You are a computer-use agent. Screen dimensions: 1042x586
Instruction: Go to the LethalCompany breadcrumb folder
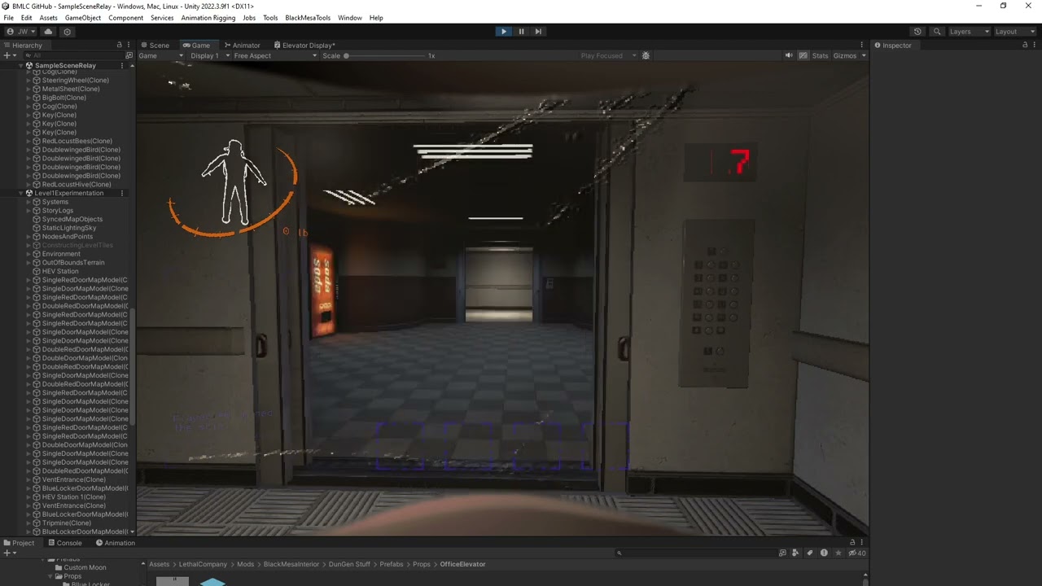(x=203, y=564)
